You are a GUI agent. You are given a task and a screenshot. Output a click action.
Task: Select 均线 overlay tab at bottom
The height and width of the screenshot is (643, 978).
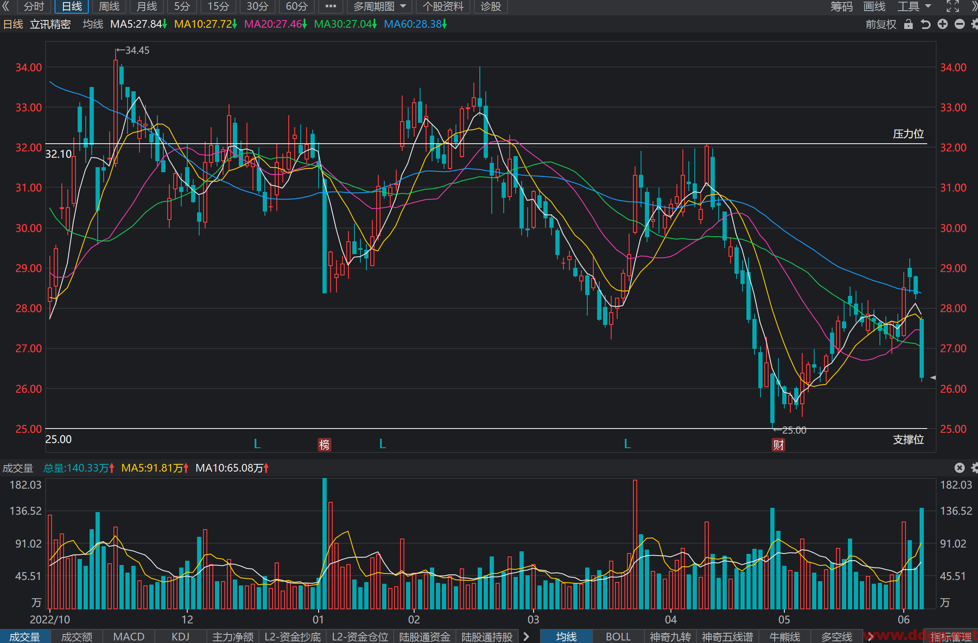click(566, 637)
